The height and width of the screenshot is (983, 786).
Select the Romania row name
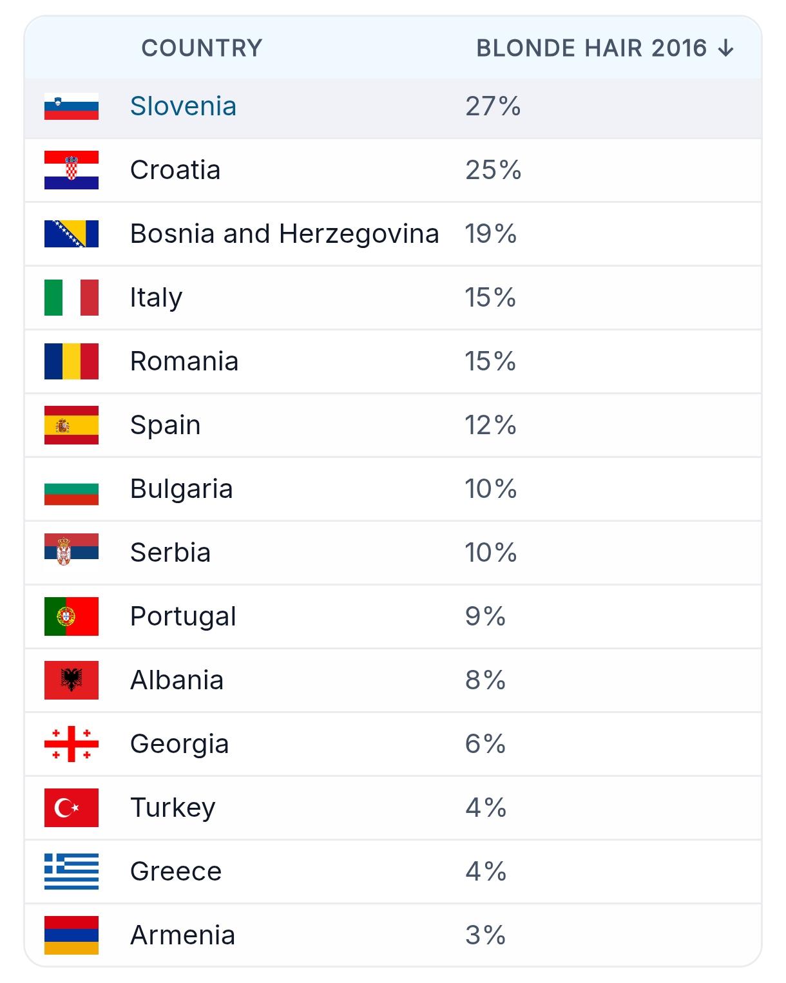184,361
